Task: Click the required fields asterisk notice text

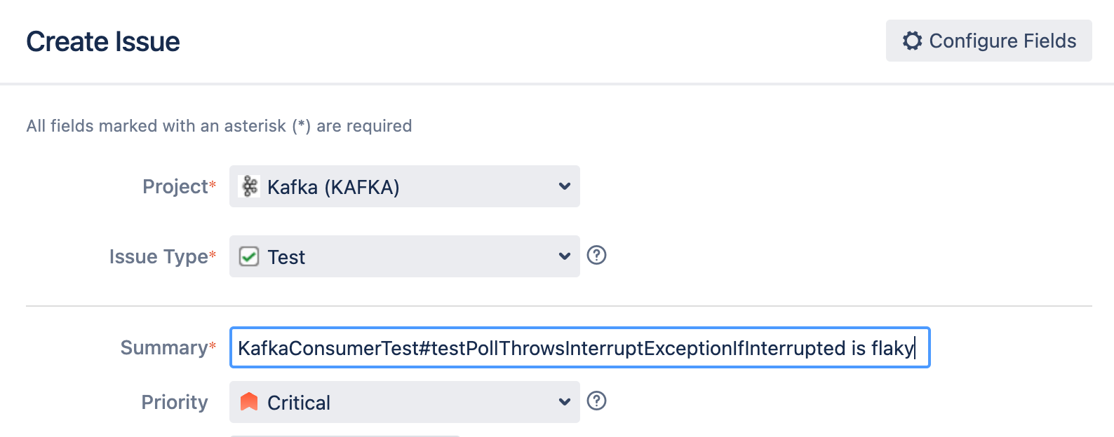Action: [219, 126]
